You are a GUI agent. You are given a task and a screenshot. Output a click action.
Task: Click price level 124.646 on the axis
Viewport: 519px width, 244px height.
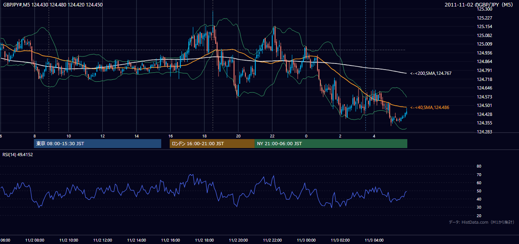click(484, 88)
